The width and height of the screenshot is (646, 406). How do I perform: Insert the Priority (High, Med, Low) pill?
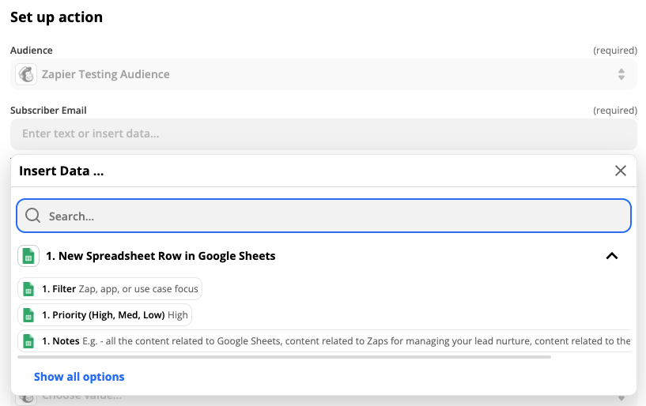click(x=105, y=315)
